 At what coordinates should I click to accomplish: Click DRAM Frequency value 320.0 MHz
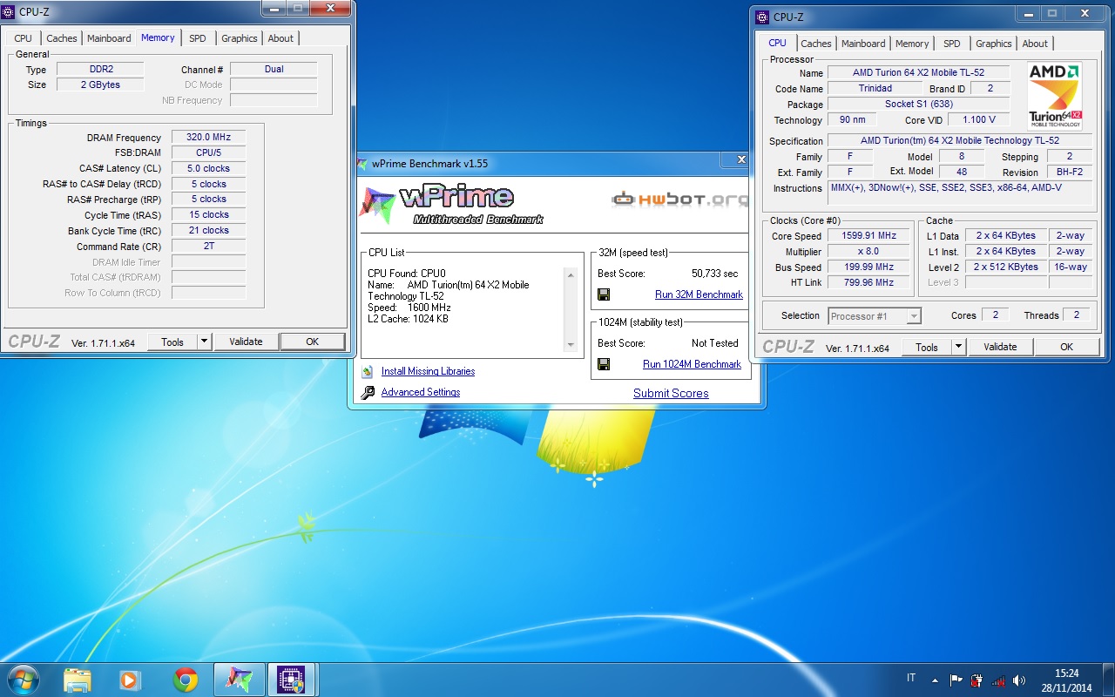point(209,137)
